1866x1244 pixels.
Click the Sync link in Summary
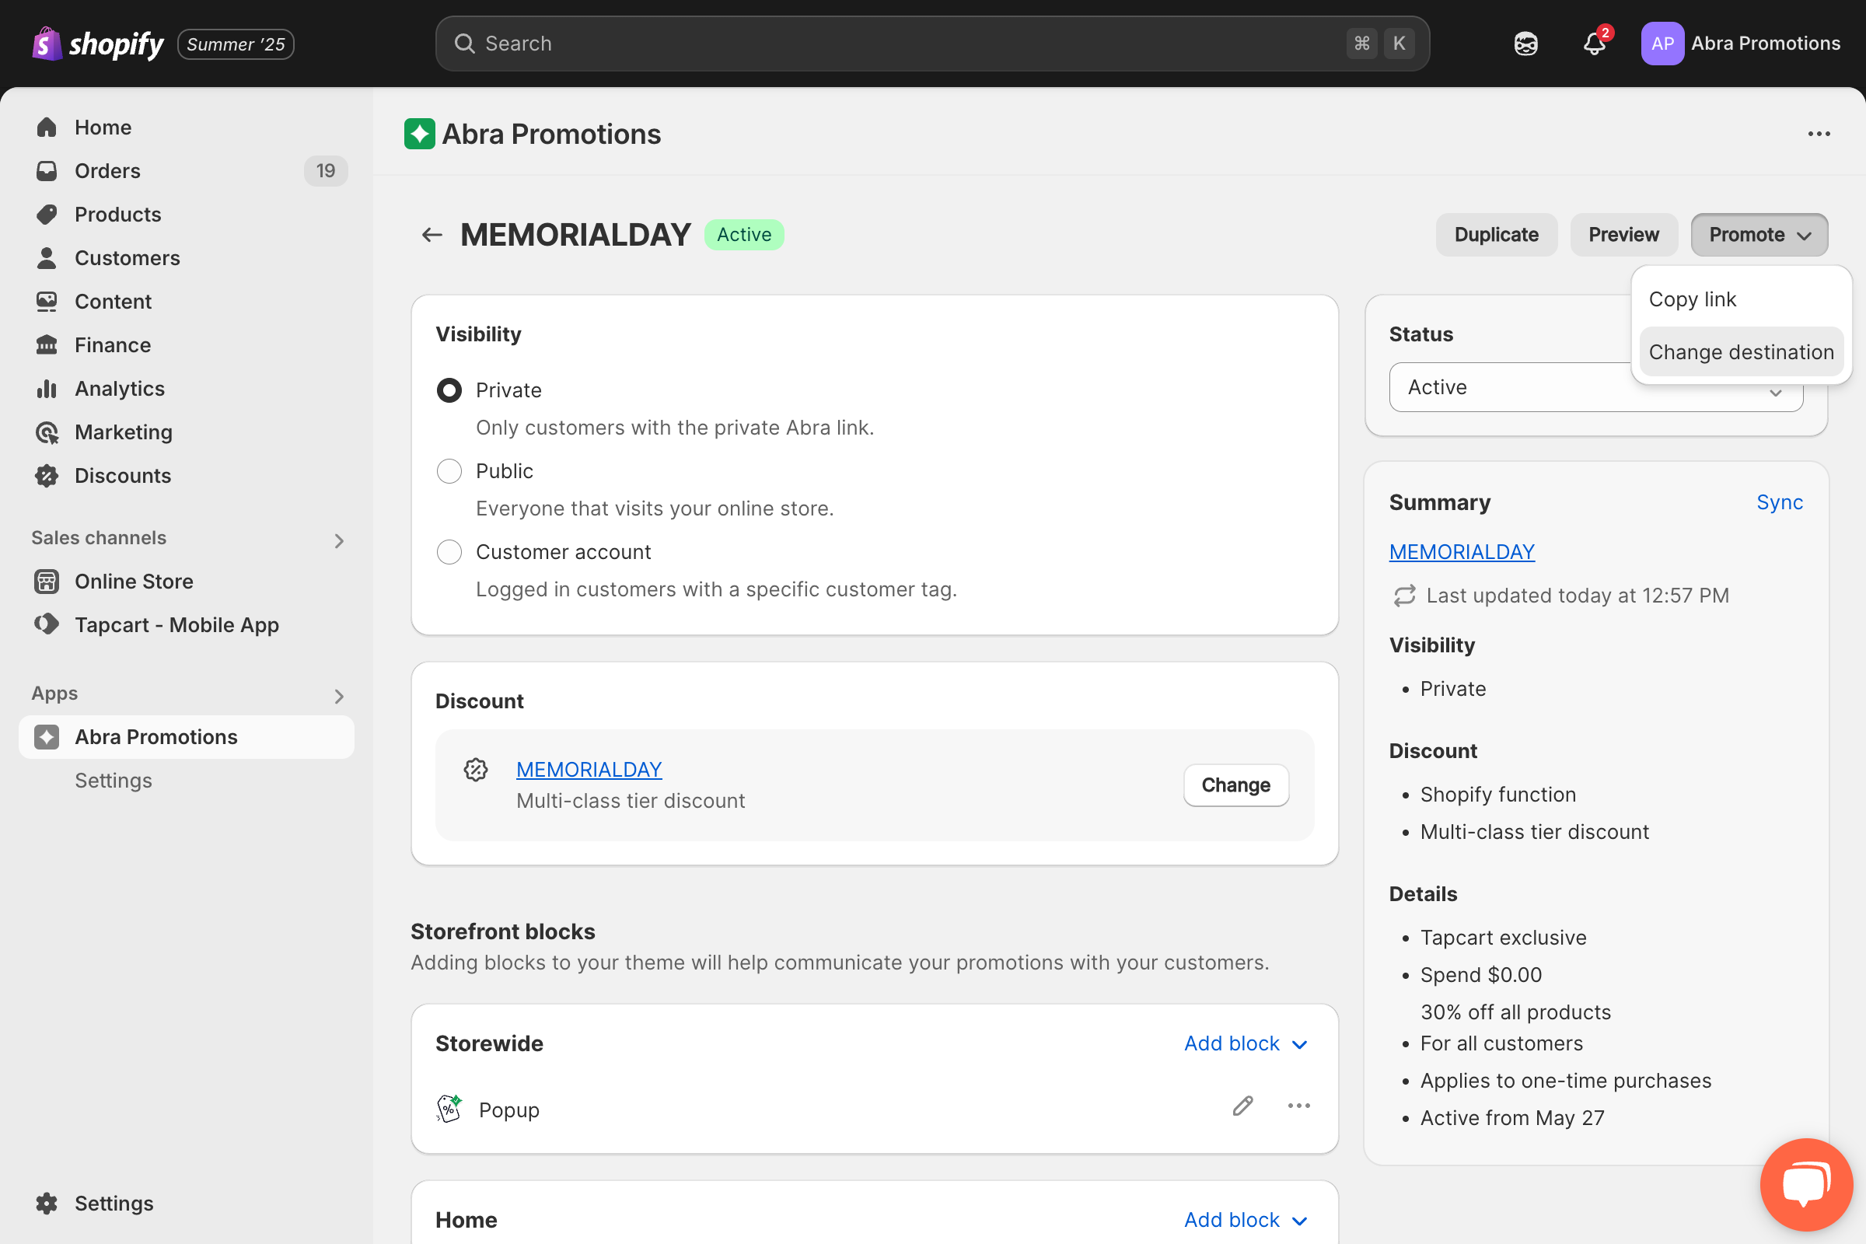(1780, 502)
